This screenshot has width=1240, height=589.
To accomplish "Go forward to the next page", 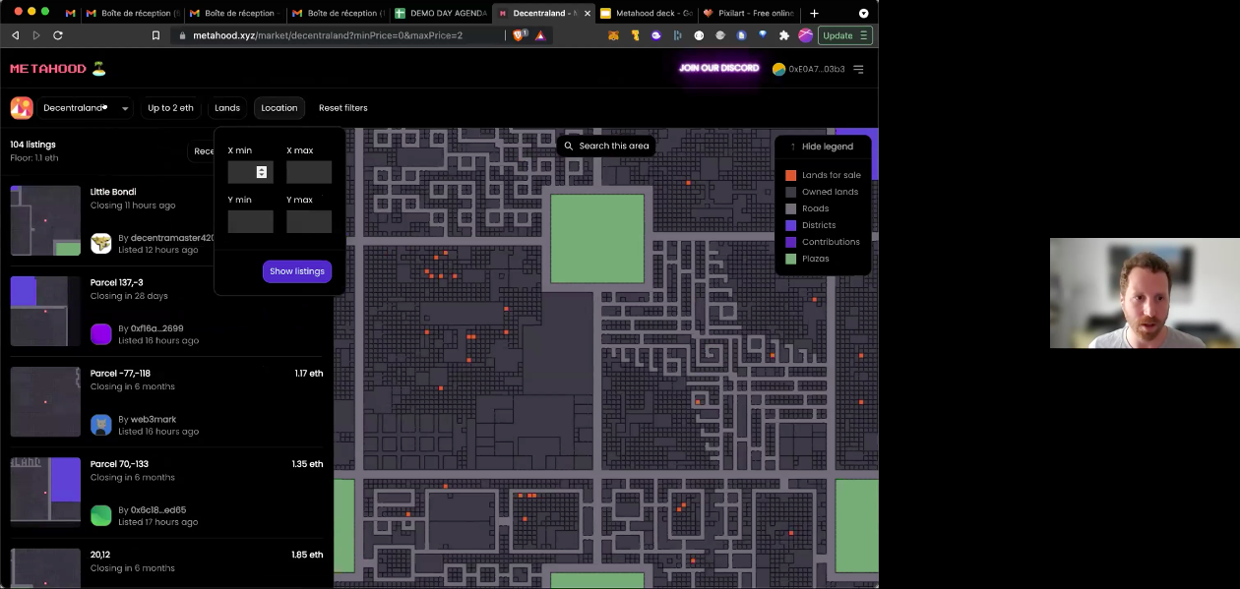I will (x=36, y=35).
